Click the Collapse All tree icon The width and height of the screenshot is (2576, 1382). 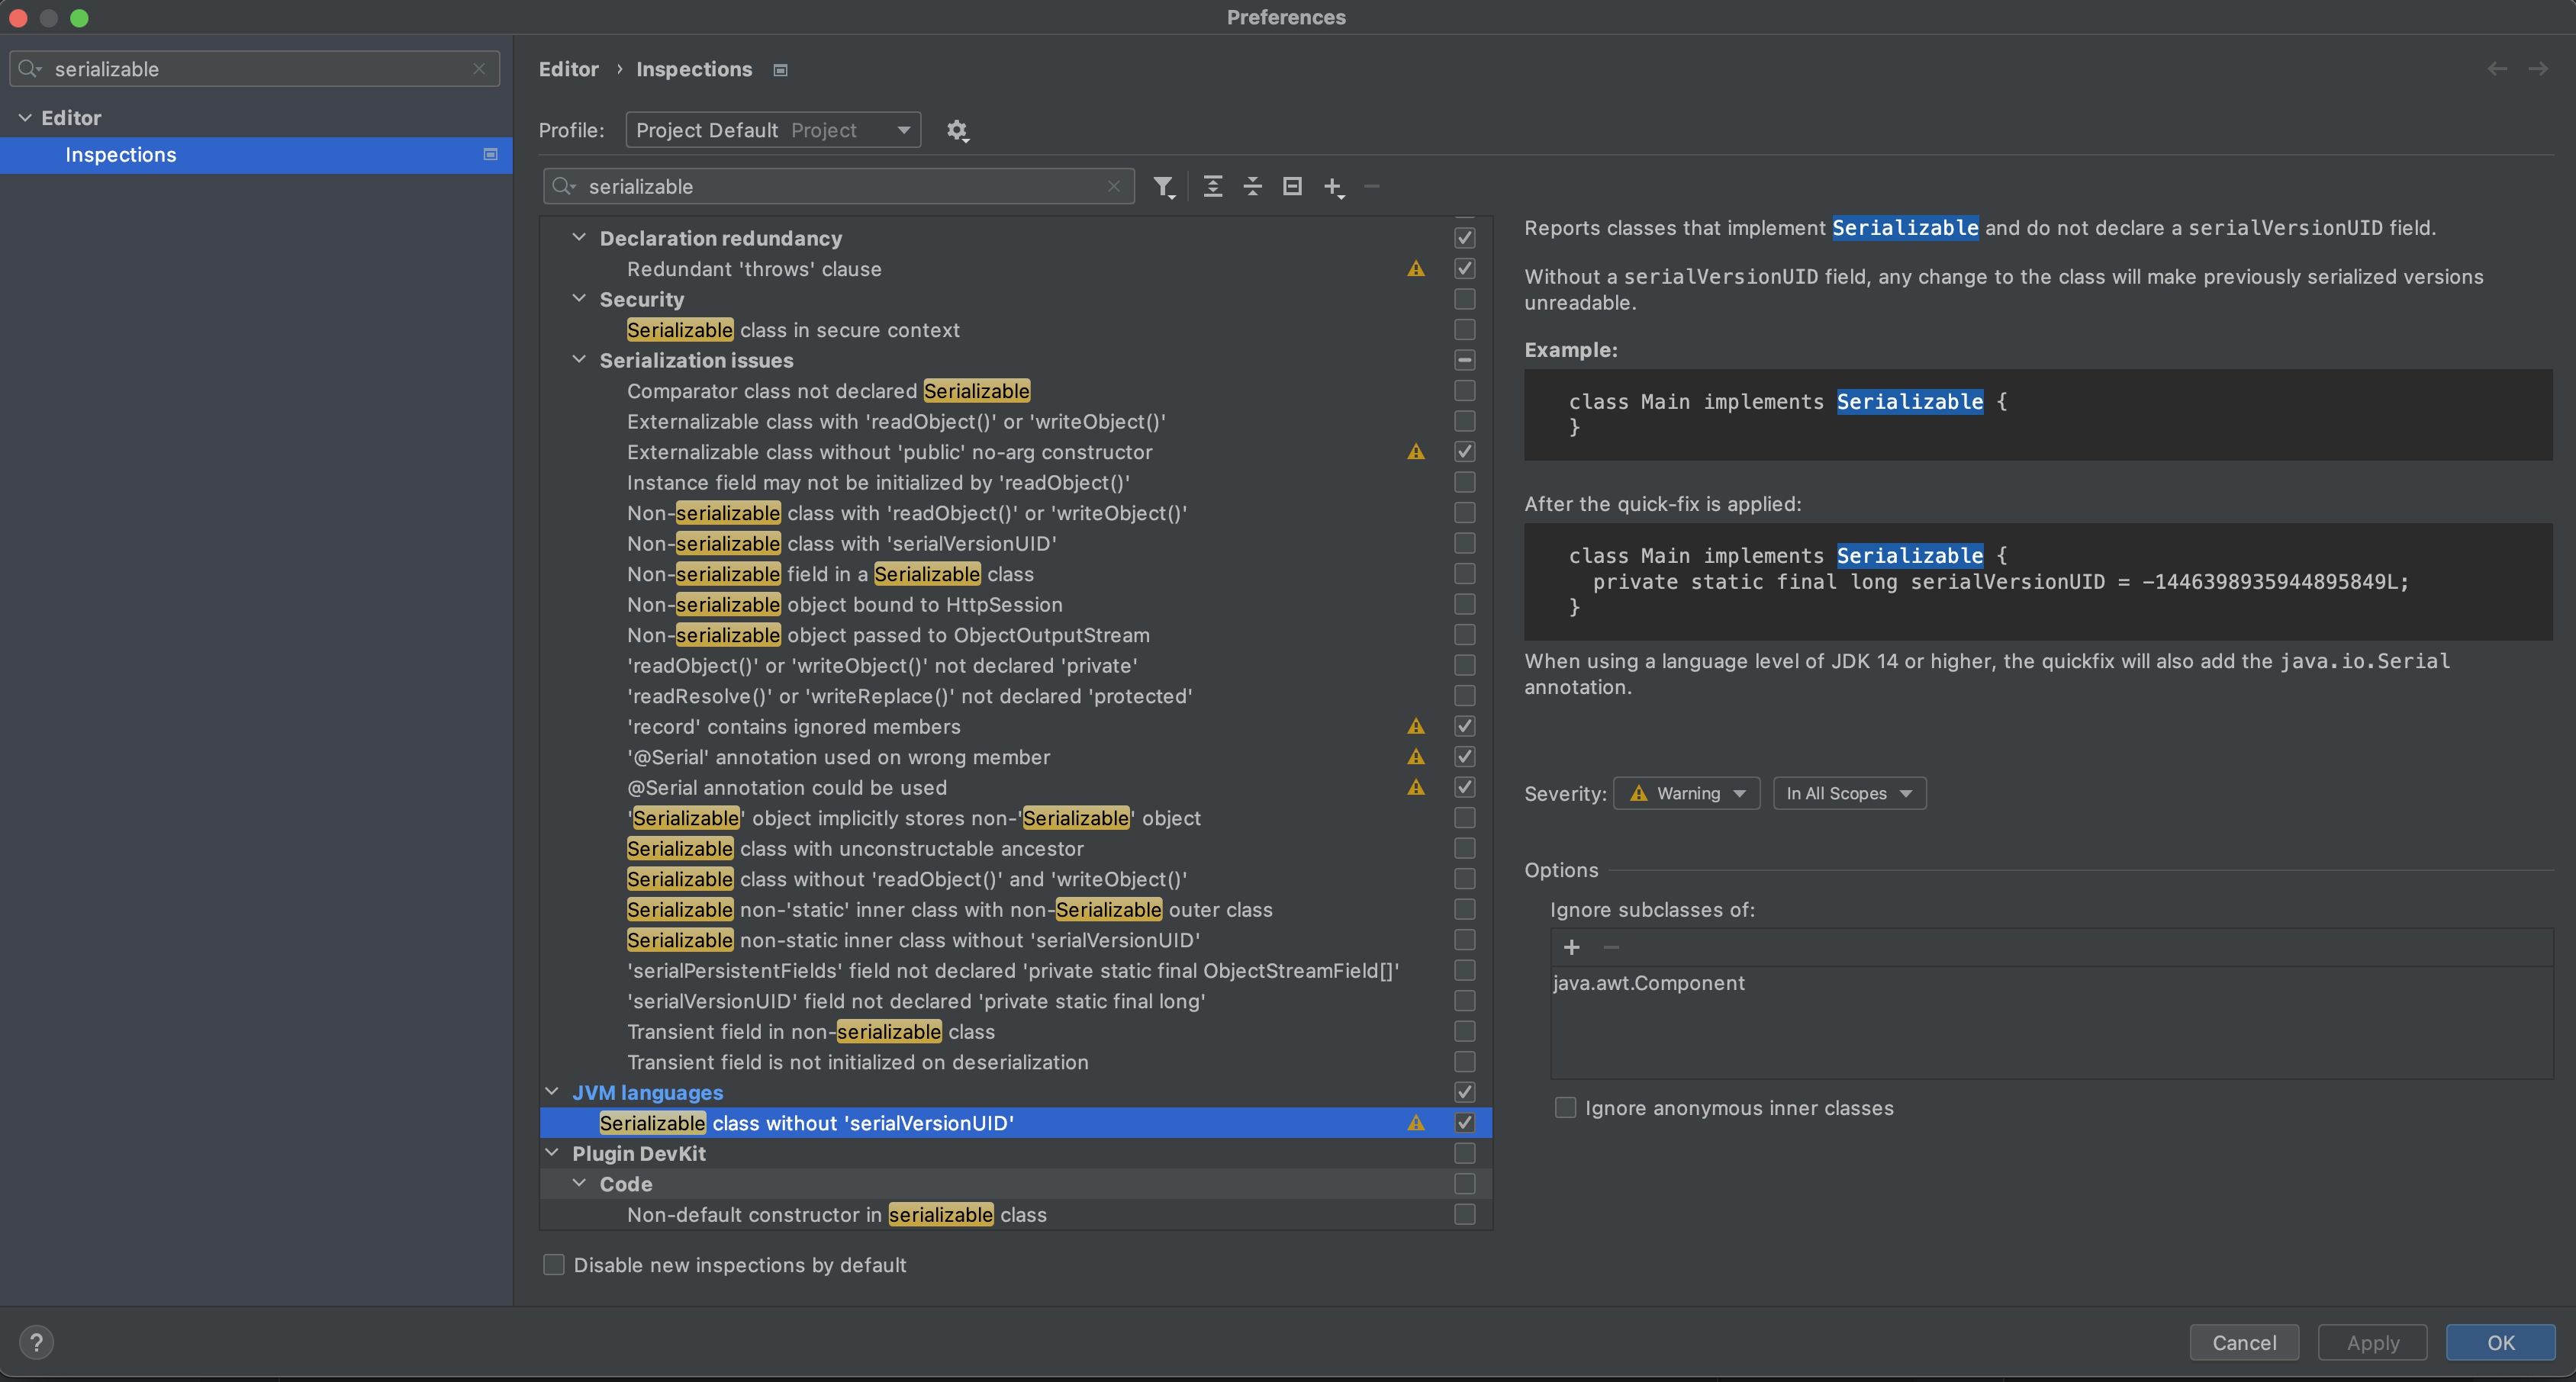(1252, 187)
